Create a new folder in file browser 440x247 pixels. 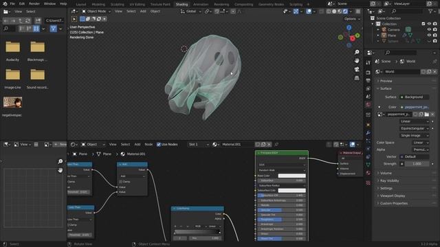click(38, 21)
